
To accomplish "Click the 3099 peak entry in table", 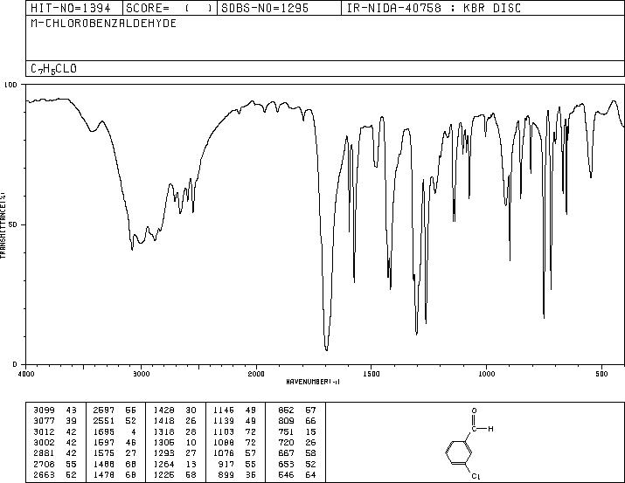I will tap(56, 411).
